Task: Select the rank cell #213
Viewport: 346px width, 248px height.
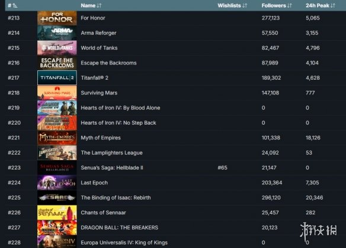Action: pos(14,18)
